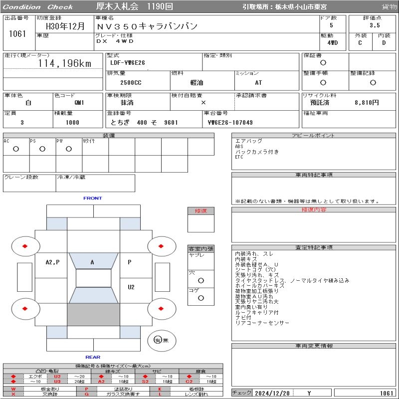
Task: Click the recycle fee 8,810円
Action: pyautogui.click(x=367, y=102)
